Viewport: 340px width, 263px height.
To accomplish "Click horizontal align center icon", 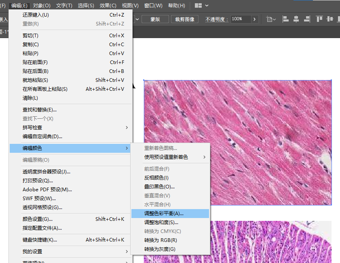I will click(x=296, y=19).
